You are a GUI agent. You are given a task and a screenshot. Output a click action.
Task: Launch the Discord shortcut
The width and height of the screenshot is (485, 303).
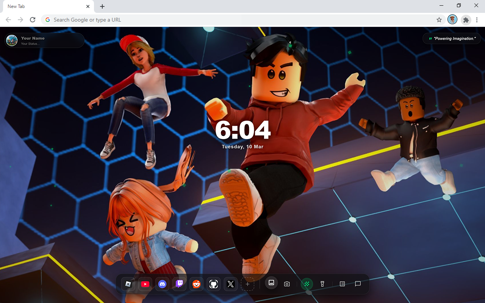pos(162,284)
